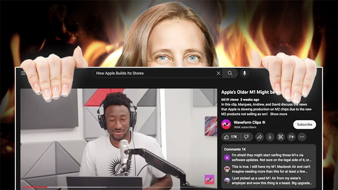Click the verified badge beside Waveform Clips

[x=264, y=122]
